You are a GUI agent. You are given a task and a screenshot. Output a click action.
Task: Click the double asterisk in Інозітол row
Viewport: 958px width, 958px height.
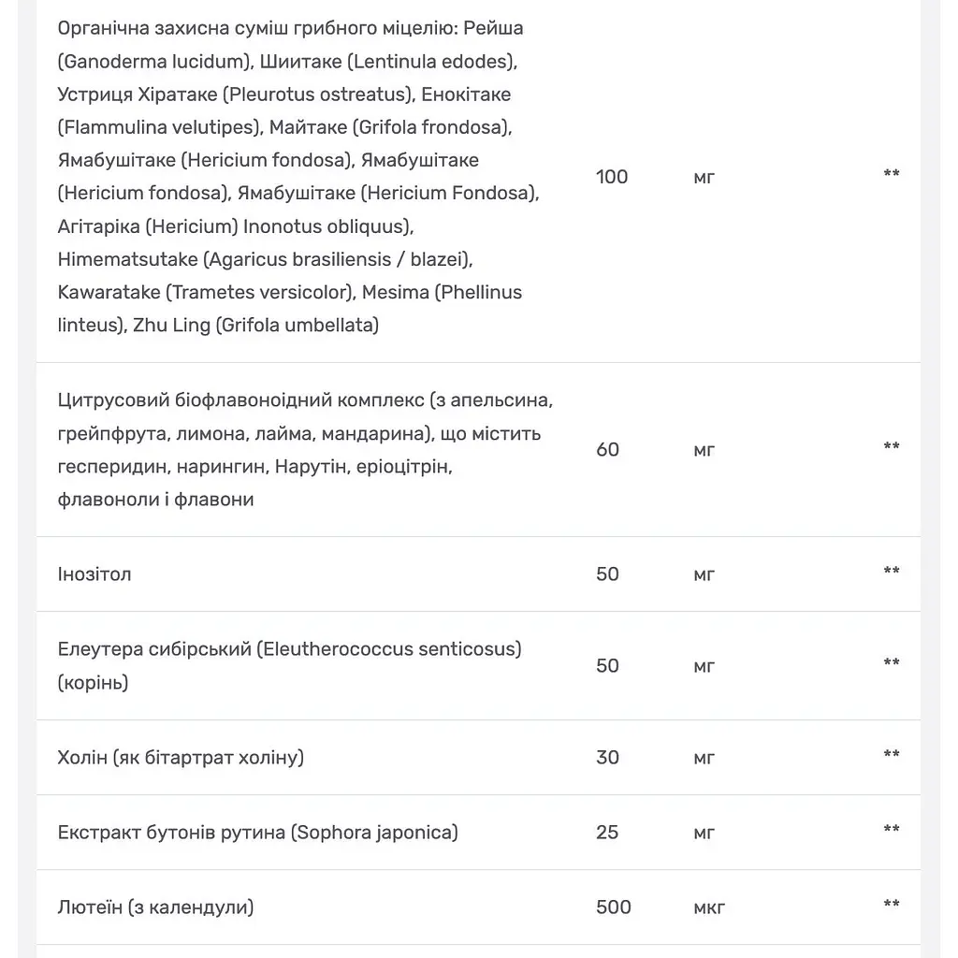point(892,571)
